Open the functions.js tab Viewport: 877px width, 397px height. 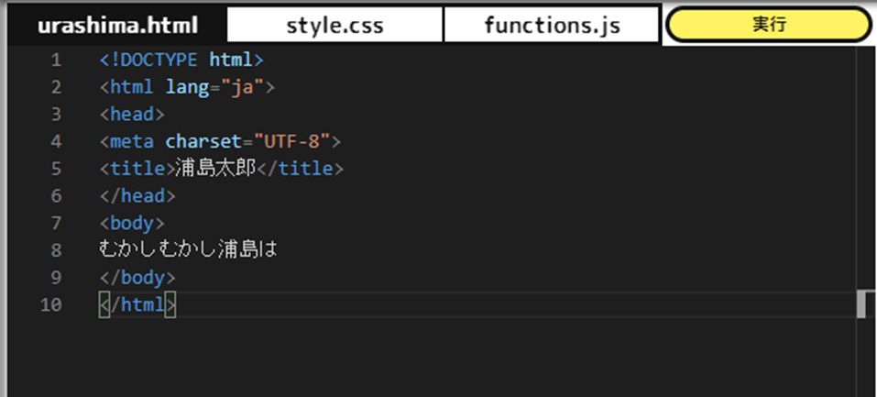point(552,25)
